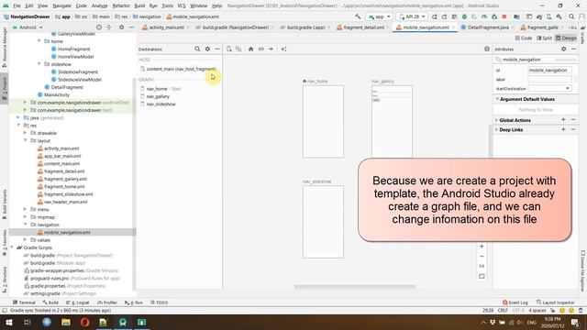587x330 pixels.
Task: Open the Logcat tool window
Action: pyautogui.click(x=78, y=302)
